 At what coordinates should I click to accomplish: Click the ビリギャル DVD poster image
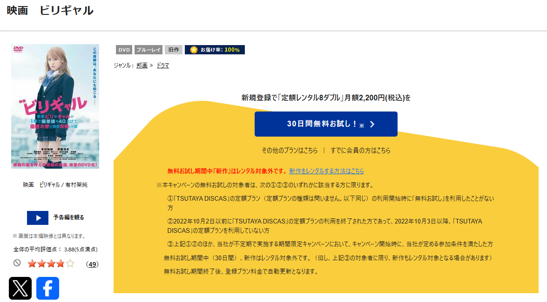point(55,107)
